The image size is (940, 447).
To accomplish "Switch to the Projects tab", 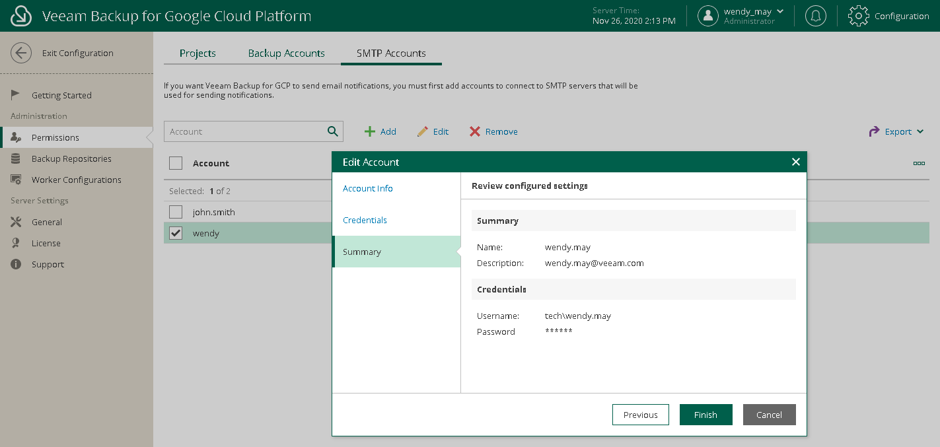I will click(198, 53).
